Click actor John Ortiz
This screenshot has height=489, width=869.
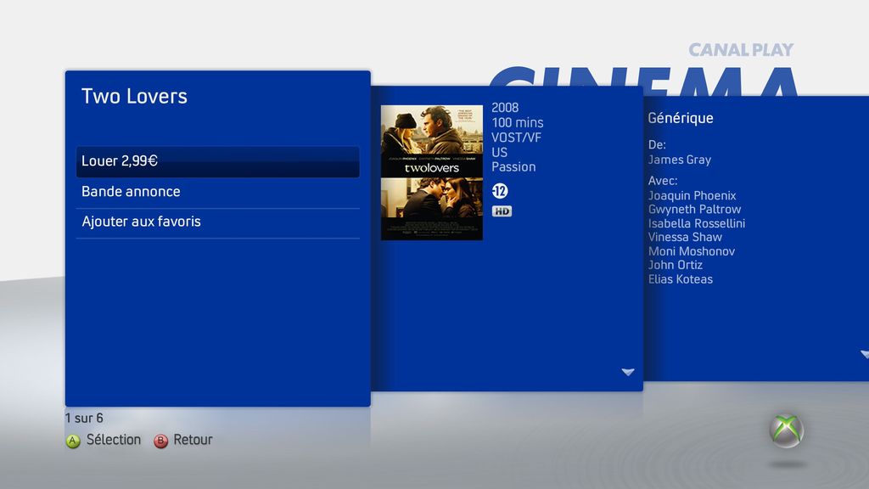(675, 265)
